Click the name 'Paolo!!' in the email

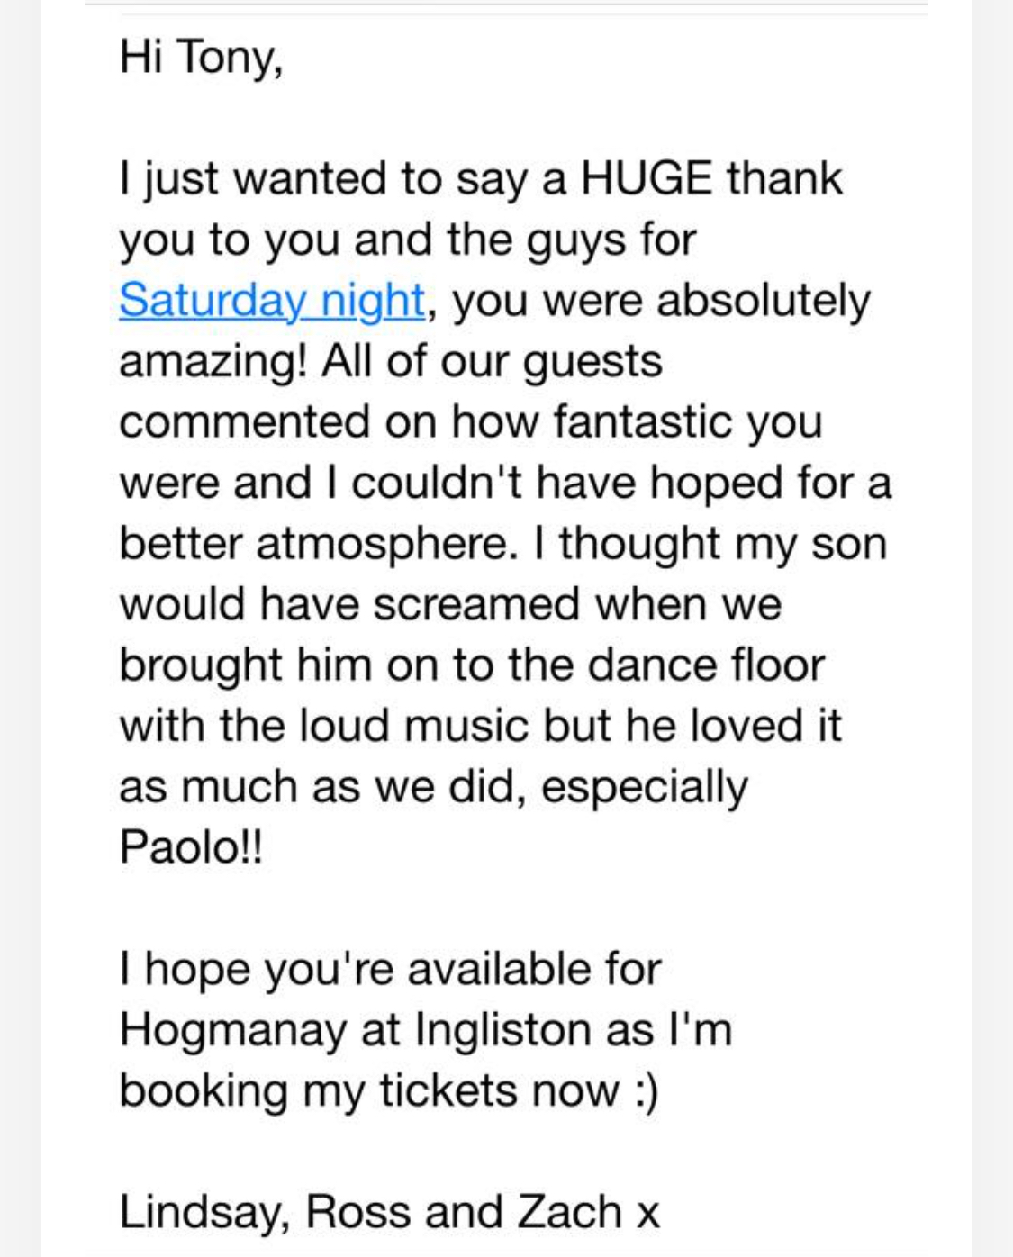pos(191,847)
